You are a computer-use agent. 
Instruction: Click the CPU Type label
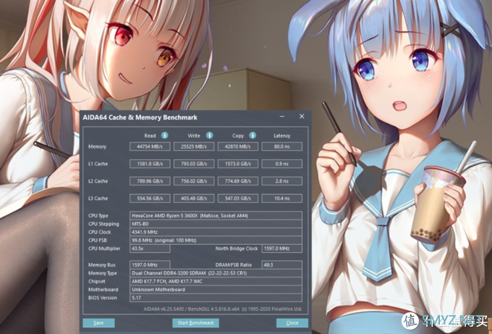98,216
